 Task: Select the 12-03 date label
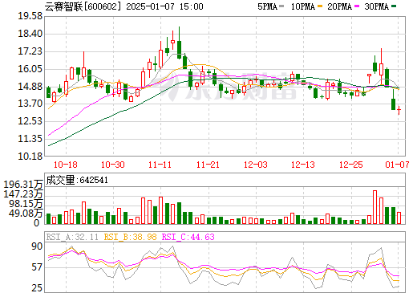256,165
